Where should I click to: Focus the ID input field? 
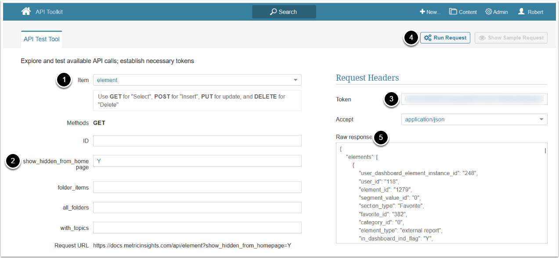coord(197,141)
